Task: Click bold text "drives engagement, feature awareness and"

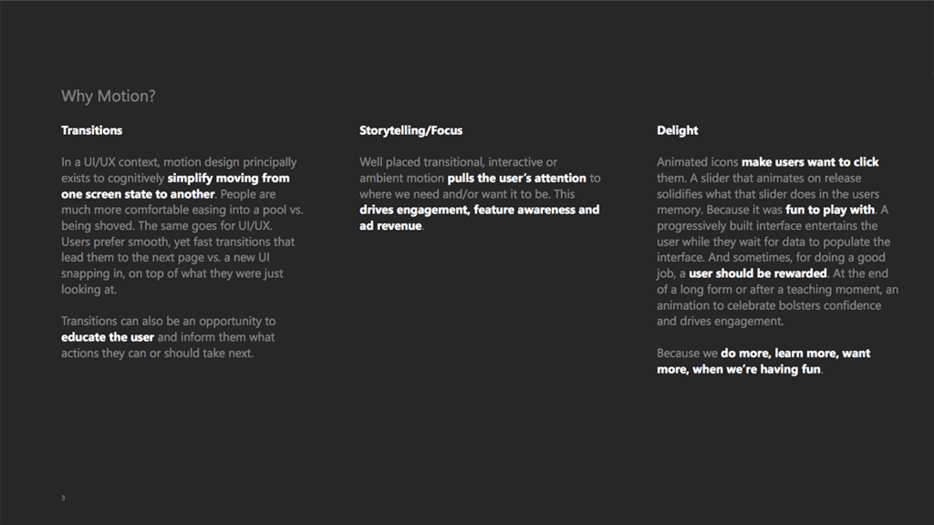Action: (479, 210)
